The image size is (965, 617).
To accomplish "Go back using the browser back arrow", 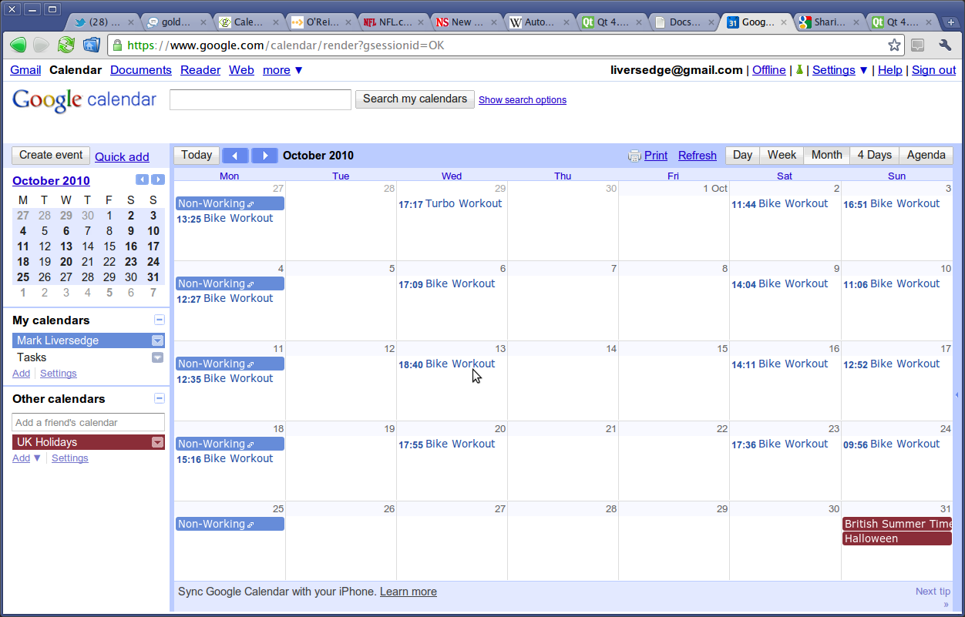I will [x=18, y=45].
